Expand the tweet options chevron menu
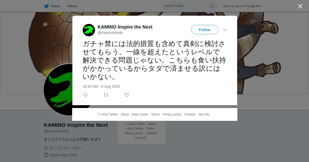This screenshot has height=162, width=309. coord(225,30)
